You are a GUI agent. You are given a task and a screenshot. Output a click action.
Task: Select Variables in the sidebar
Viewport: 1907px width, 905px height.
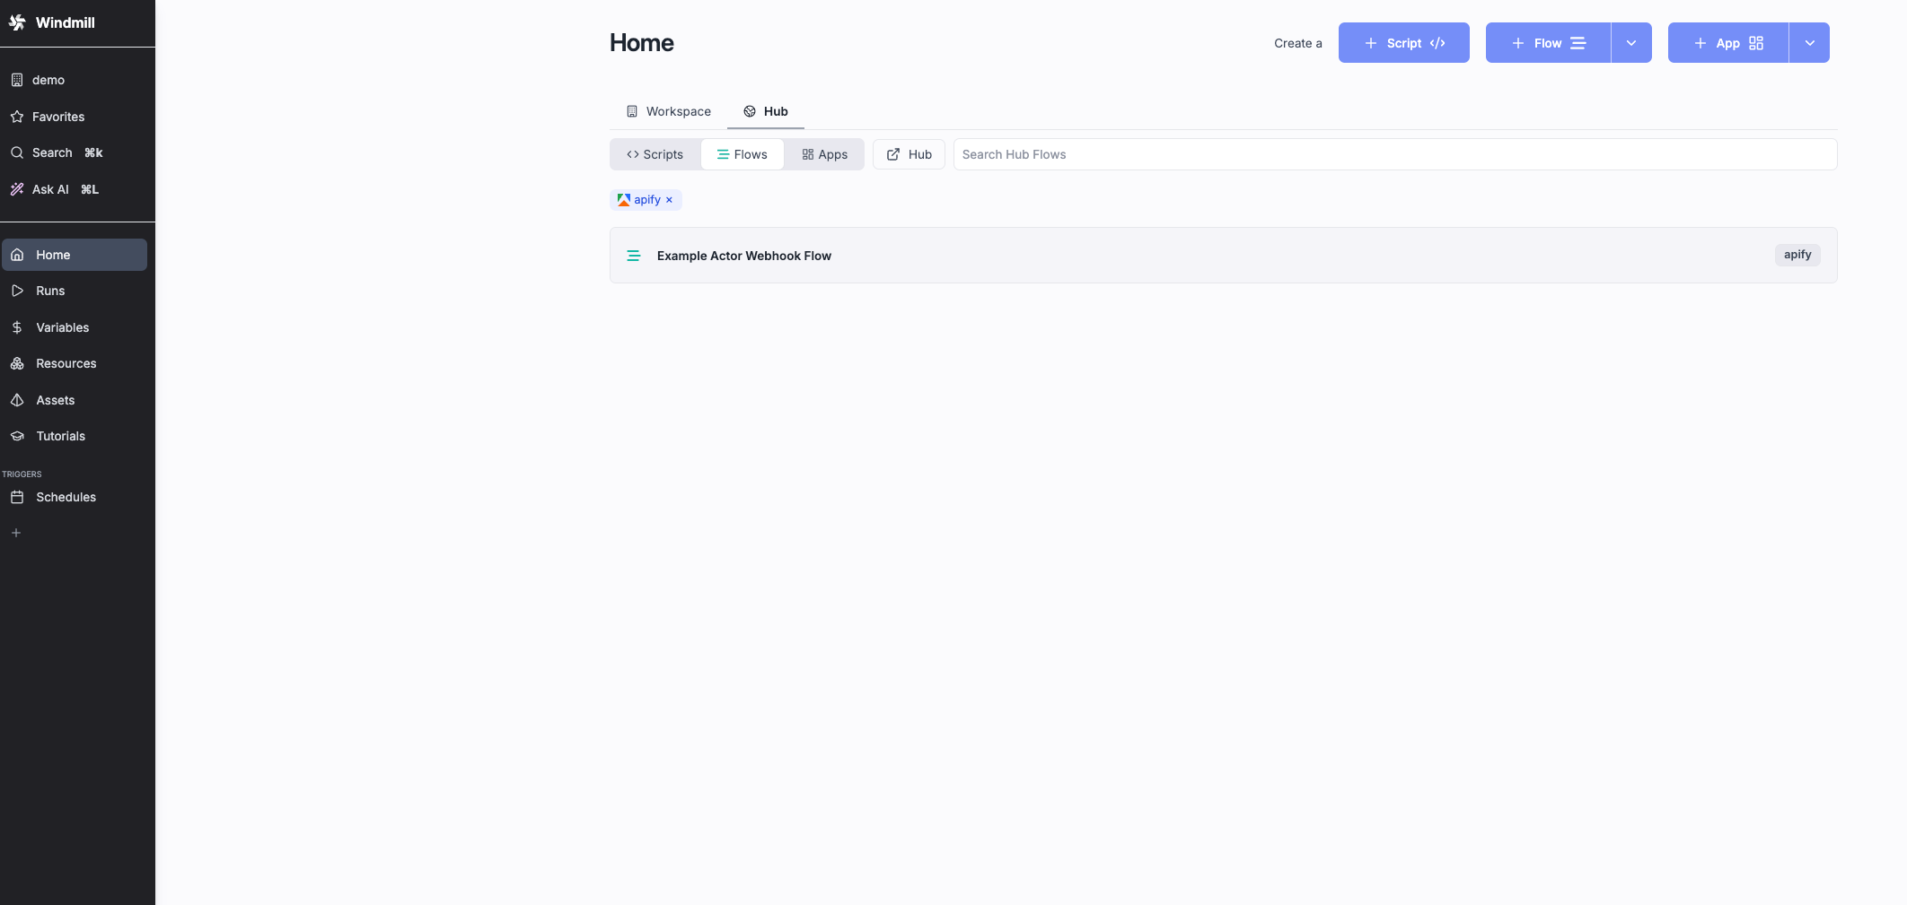(62, 327)
